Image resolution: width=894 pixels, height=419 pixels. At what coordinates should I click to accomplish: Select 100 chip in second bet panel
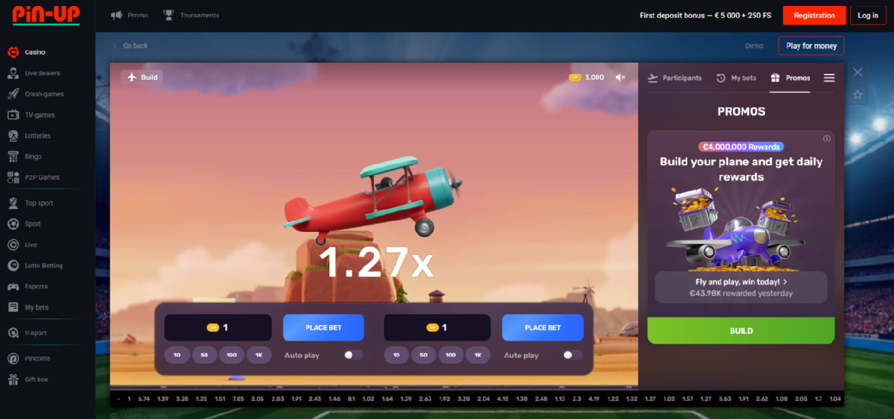451,355
